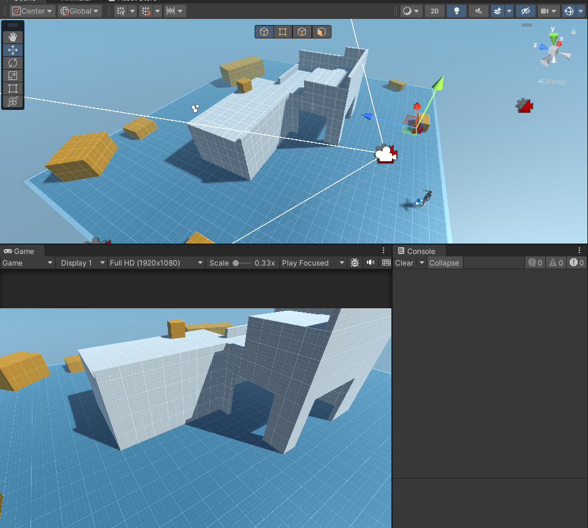Click the red gear gizmo in sky
This screenshot has height=528, width=588.
tap(524, 106)
